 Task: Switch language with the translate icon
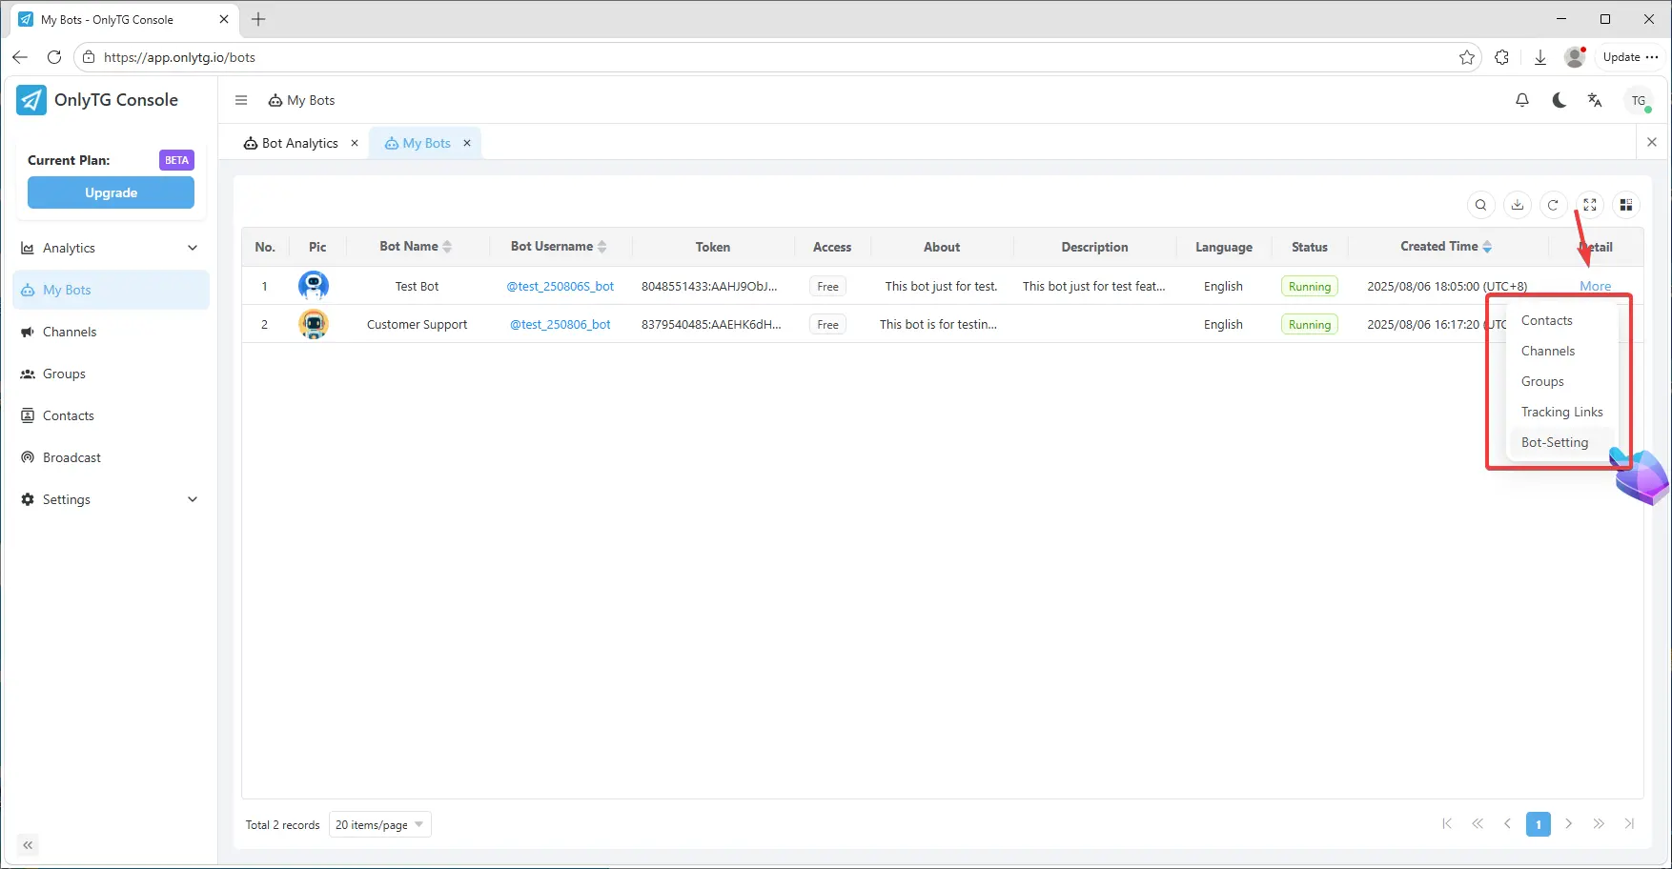[x=1595, y=100]
